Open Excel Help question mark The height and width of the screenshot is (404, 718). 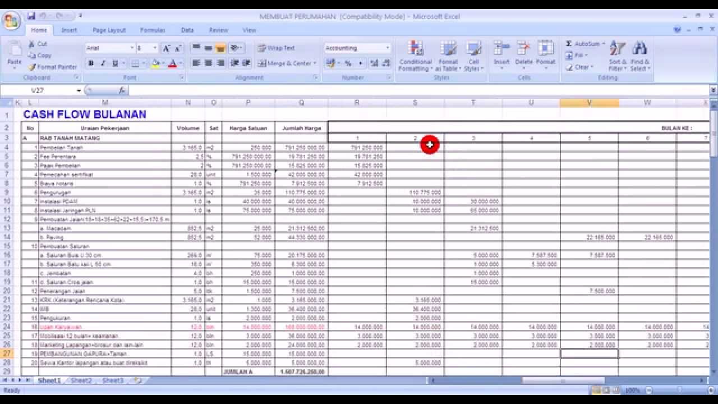coord(678,30)
